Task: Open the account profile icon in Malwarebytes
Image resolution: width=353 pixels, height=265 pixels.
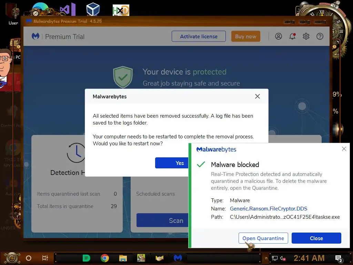Action: [x=279, y=36]
